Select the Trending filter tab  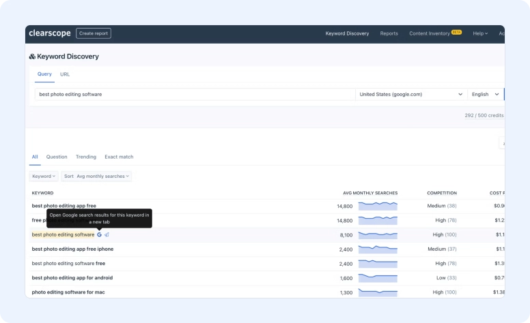click(86, 157)
